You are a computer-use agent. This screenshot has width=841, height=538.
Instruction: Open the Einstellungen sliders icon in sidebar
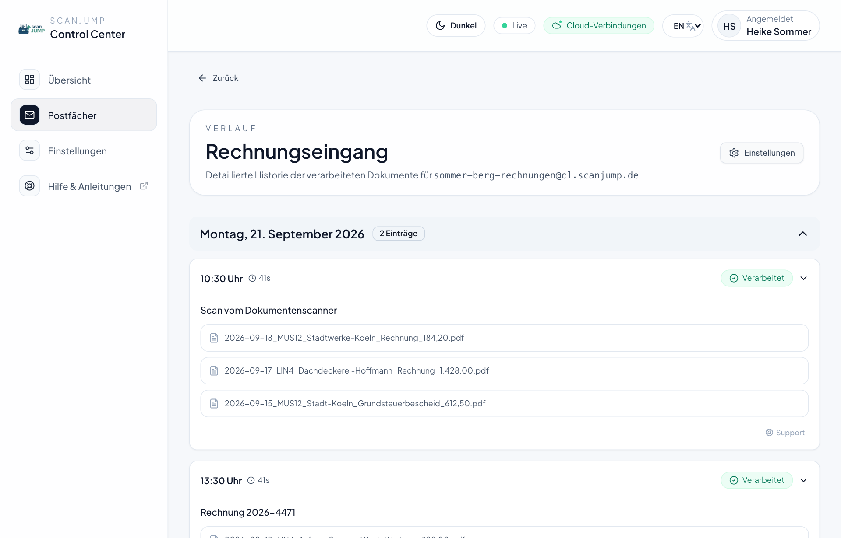click(29, 150)
